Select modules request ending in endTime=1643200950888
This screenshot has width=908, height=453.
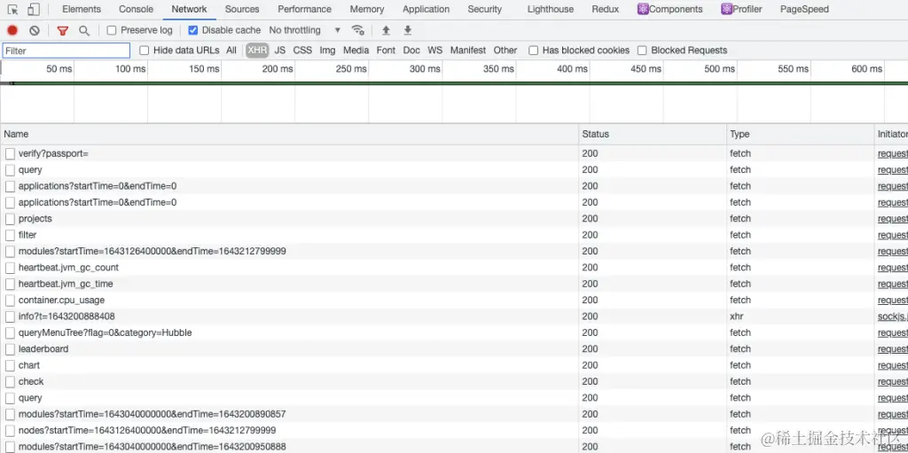click(x=454, y=447)
